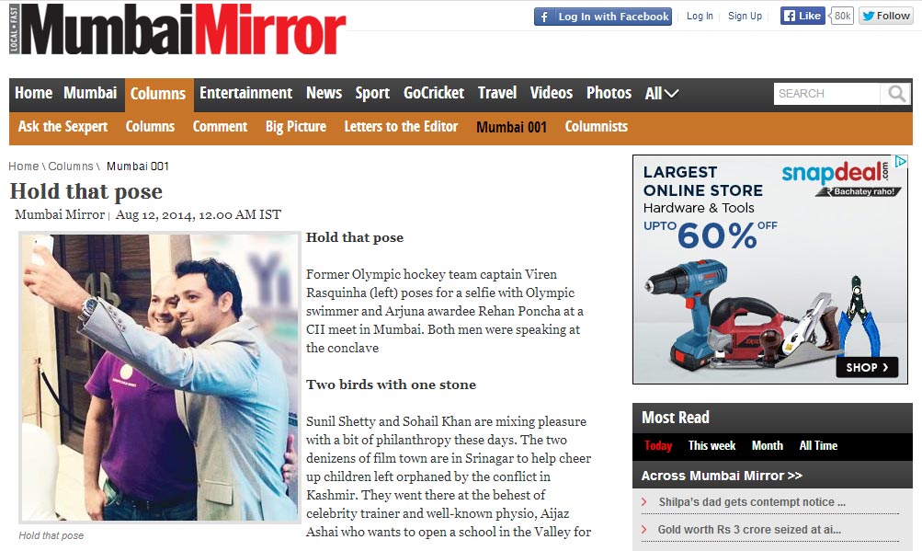
Task: Click the Facebook Like button
Action: tap(802, 16)
